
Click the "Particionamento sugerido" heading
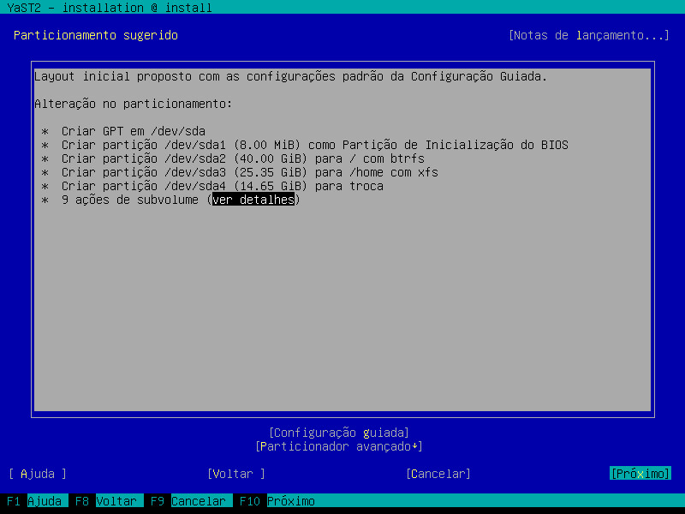click(96, 35)
